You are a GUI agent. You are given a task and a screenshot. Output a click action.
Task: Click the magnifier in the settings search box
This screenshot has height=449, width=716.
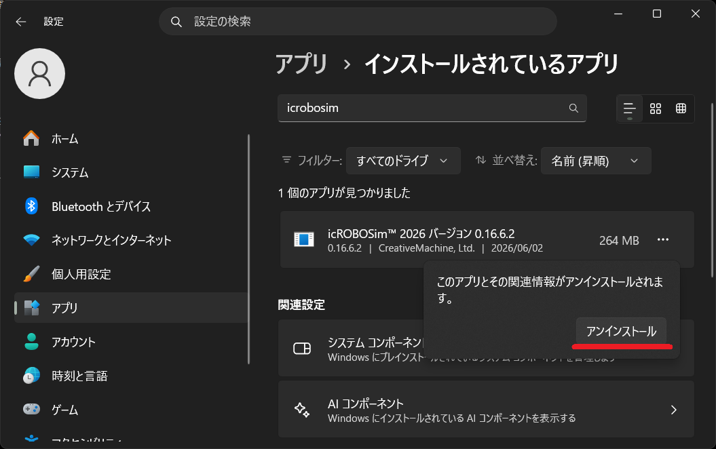(176, 22)
